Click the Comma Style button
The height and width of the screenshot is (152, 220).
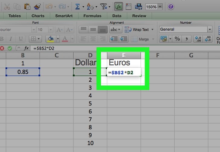(x=186, y=39)
